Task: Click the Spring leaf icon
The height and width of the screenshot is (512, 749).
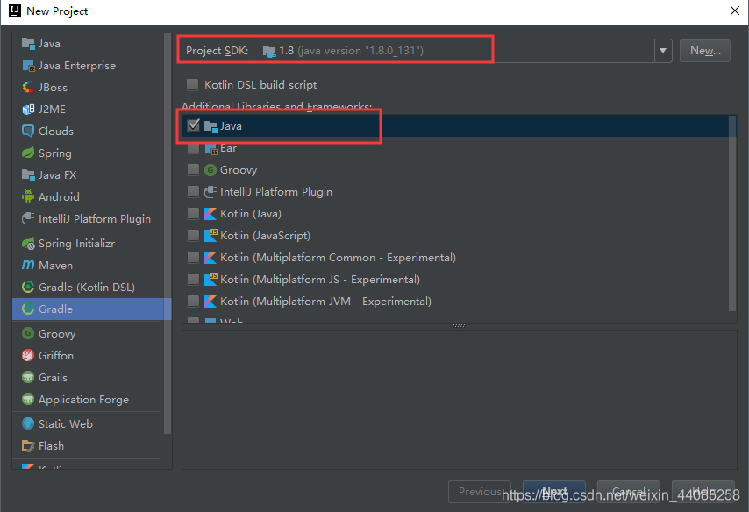Action: (28, 153)
